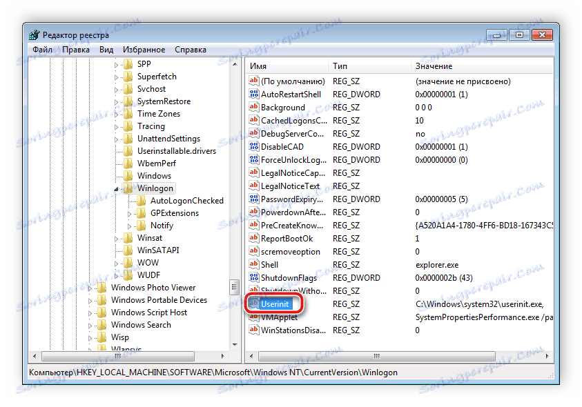Open the Файл menu
The height and width of the screenshot is (407, 582).
[42, 50]
